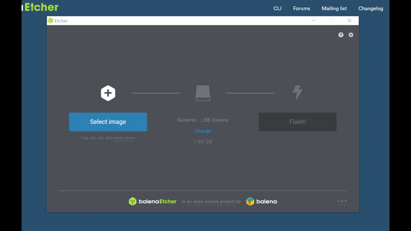
Task: Click the green Etcher website logo
Action: pos(41,7)
